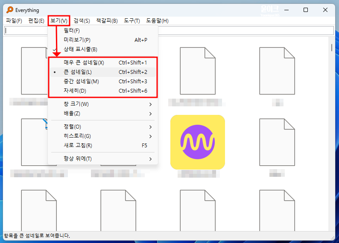Image resolution: width=339 pixels, height=243 pixels.
Task: Switch to 자세히(D) details view
Action: [103, 91]
